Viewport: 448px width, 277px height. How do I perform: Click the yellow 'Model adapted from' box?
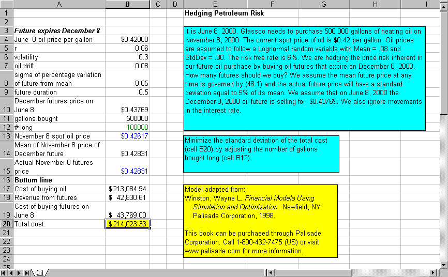pyautogui.click(x=260, y=221)
